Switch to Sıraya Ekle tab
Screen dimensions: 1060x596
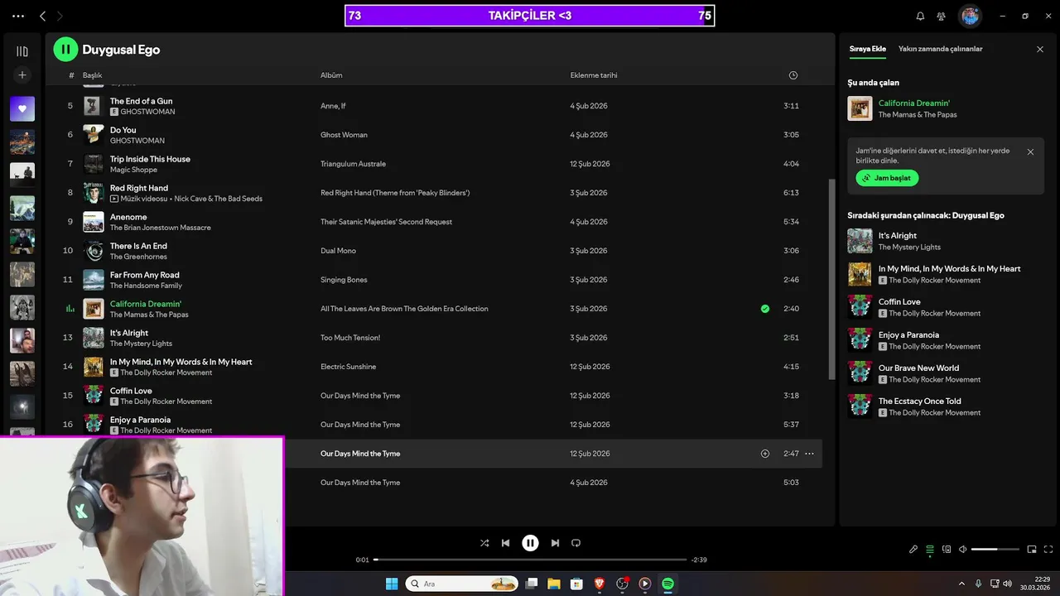coord(867,49)
